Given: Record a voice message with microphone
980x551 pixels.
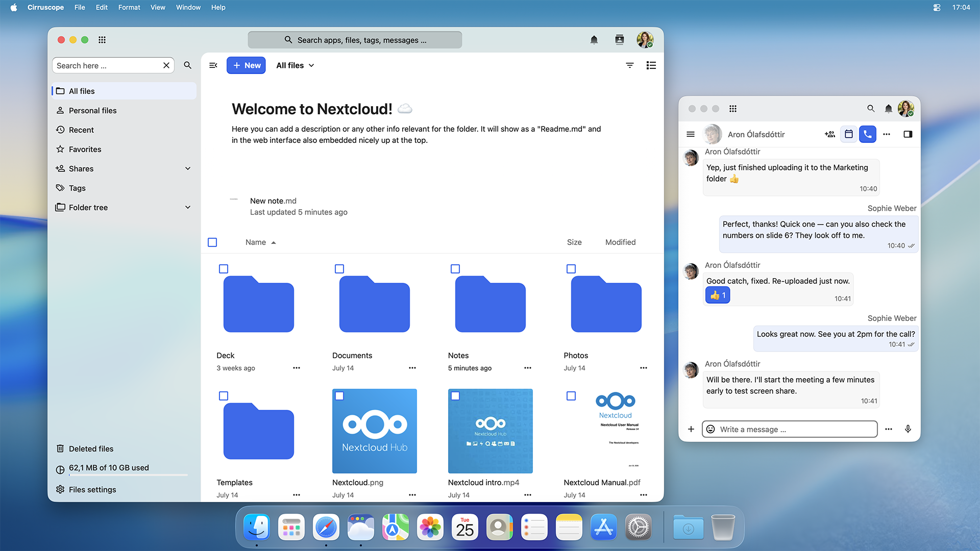Looking at the screenshot, I should tap(908, 429).
